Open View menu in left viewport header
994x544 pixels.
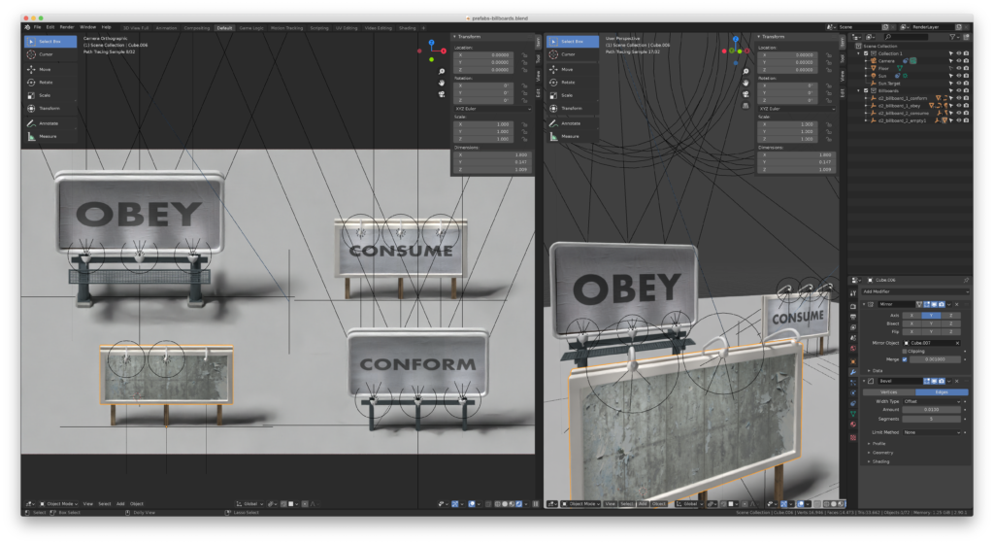tap(87, 504)
